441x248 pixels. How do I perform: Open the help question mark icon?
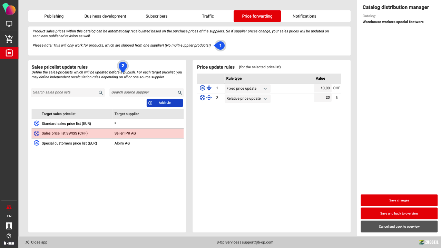click(x=9, y=236)
